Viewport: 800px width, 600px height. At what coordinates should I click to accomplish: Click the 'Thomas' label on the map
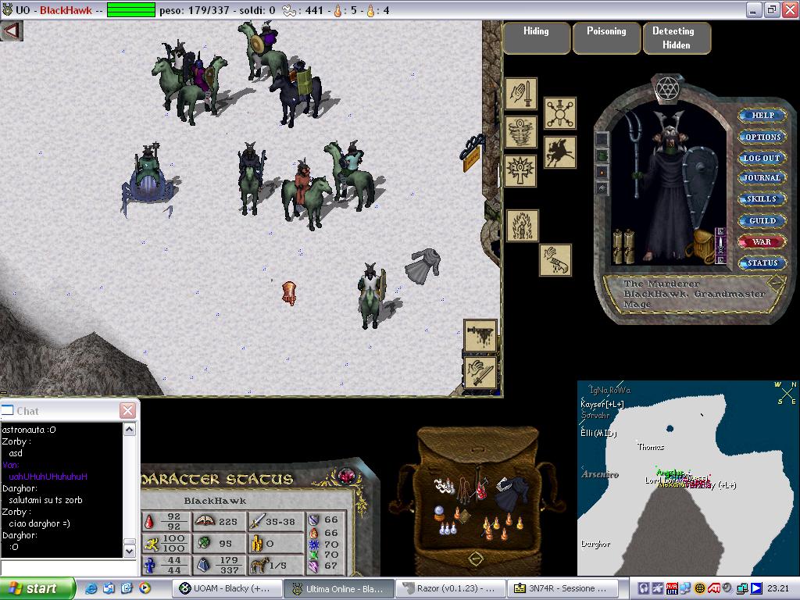651,447
